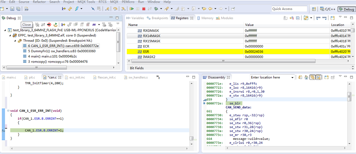Open the flexcan_init.c editor tab

[x=105, y=77]
